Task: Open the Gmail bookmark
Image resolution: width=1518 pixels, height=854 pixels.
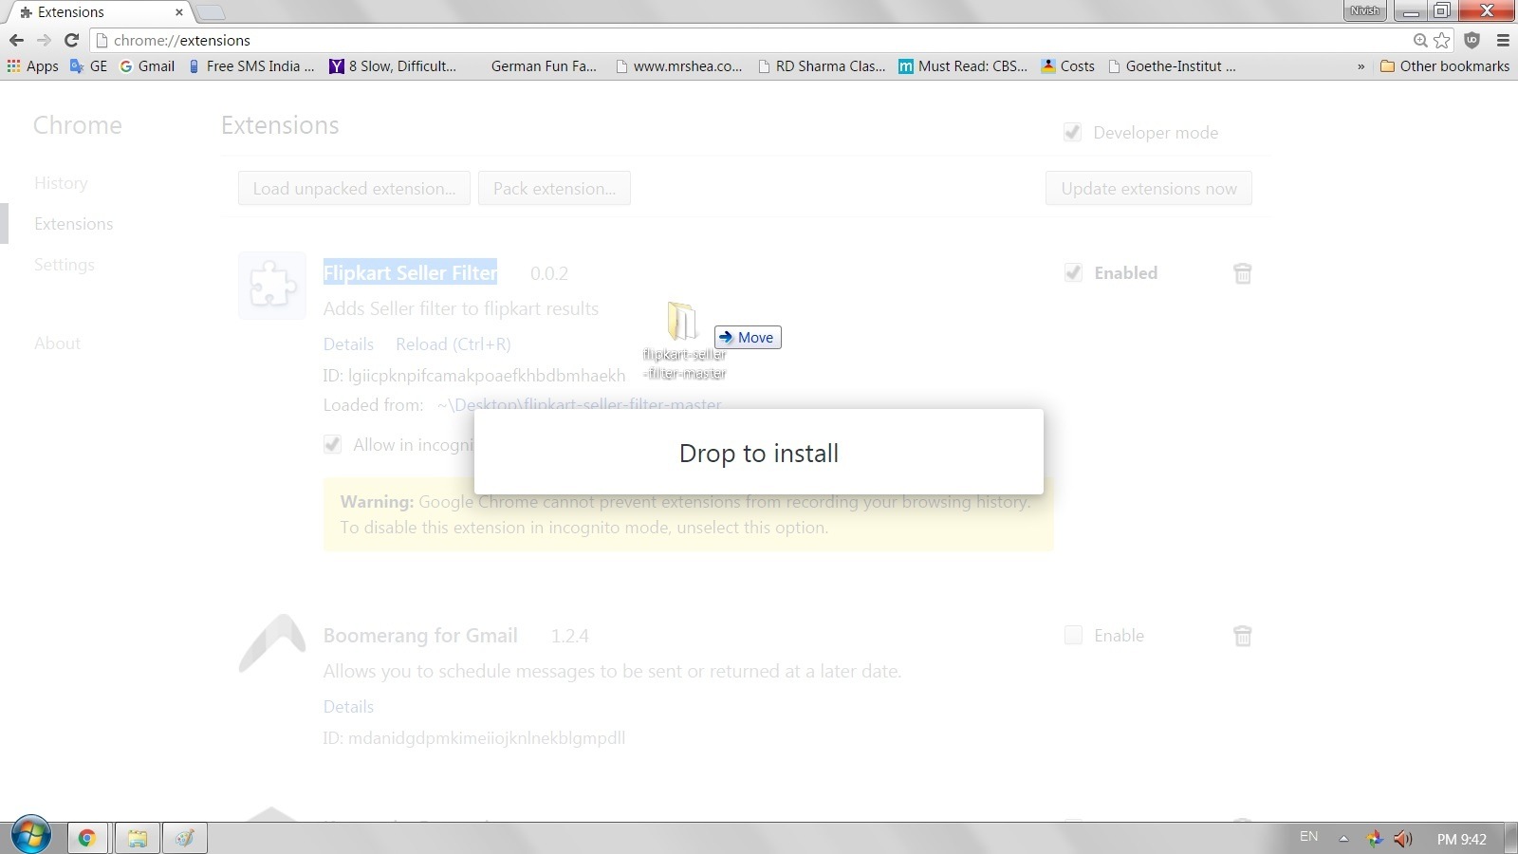Action: click(147, 66)
